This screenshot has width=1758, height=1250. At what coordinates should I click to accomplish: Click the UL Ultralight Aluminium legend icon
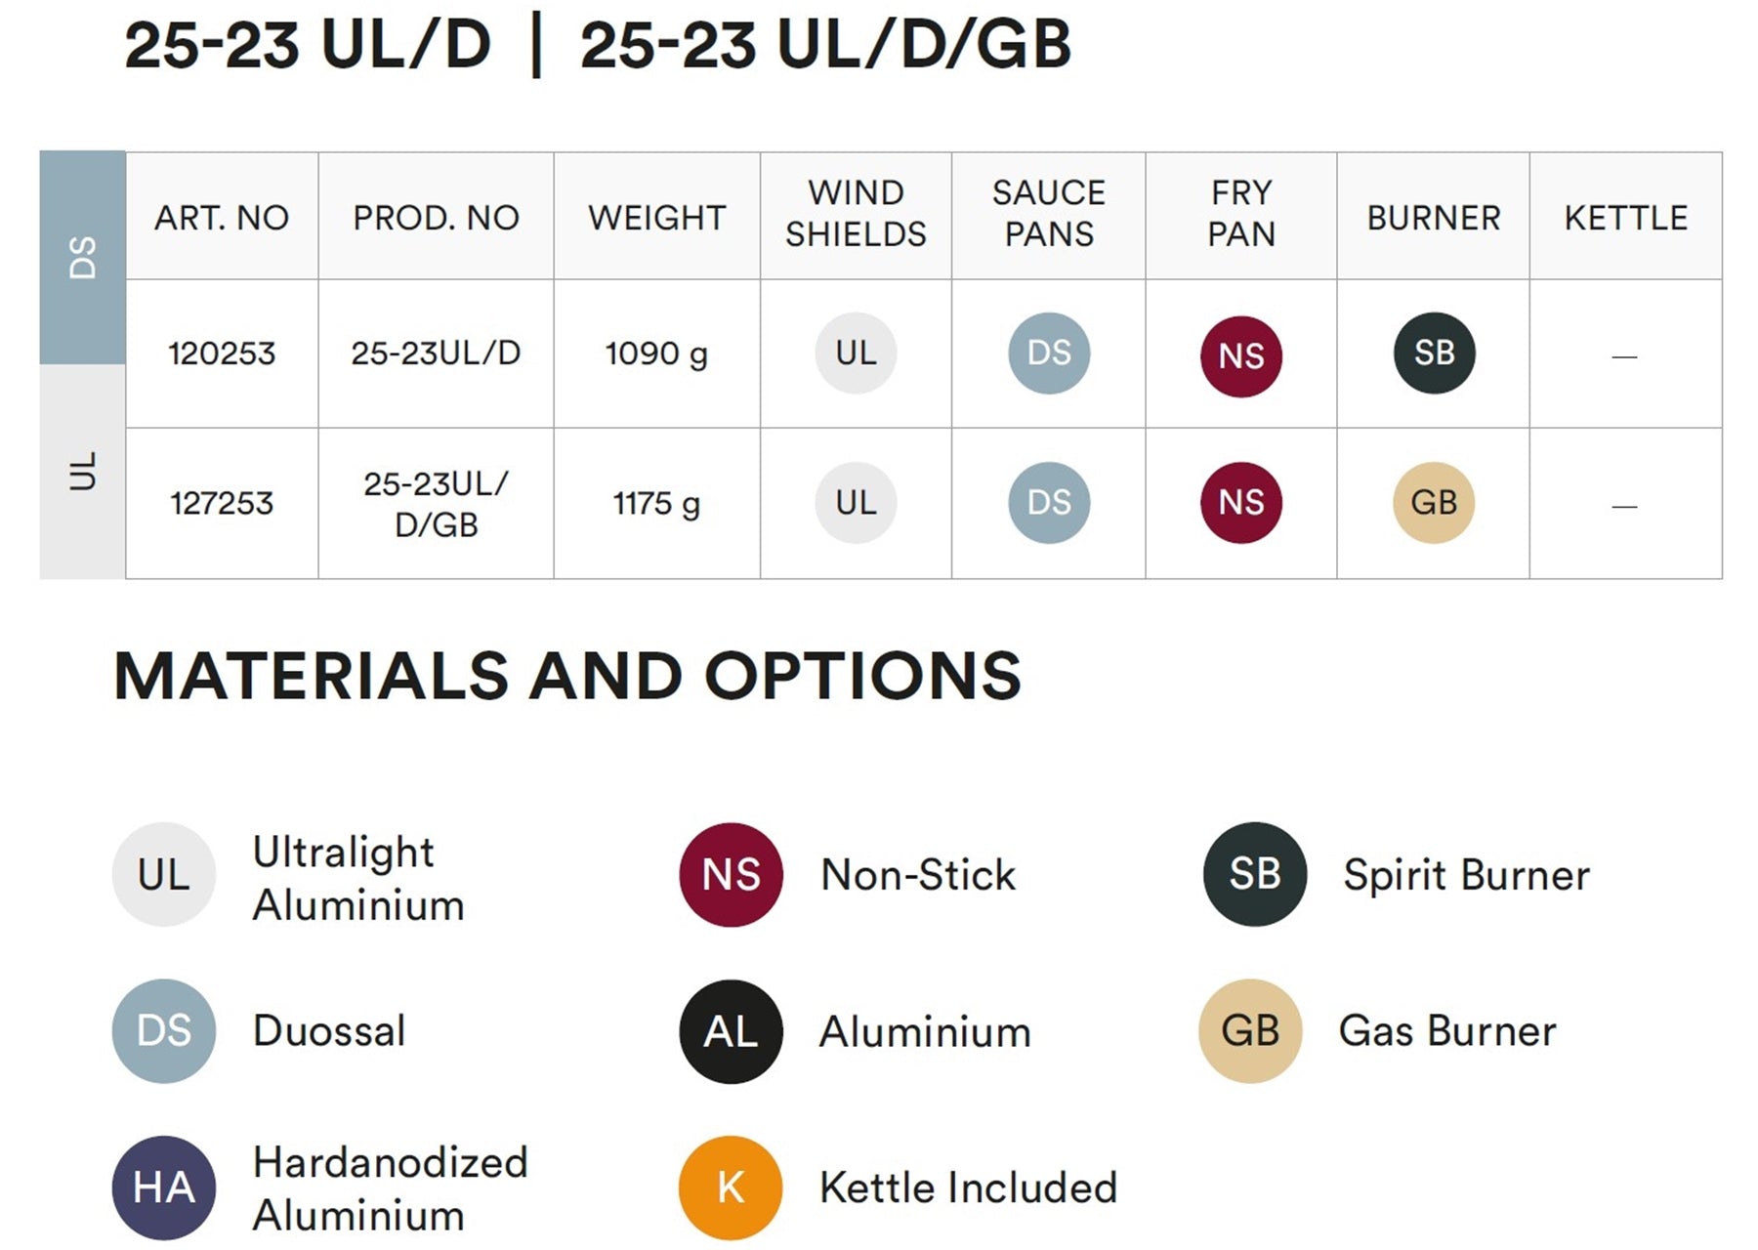pyautogui.click(x=163, y=874)
